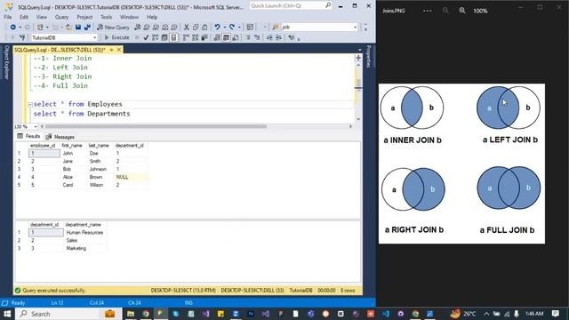The width and height of the screenshot is (569, 320).
Task: Open the Project menu
Action: pos(84,17)
